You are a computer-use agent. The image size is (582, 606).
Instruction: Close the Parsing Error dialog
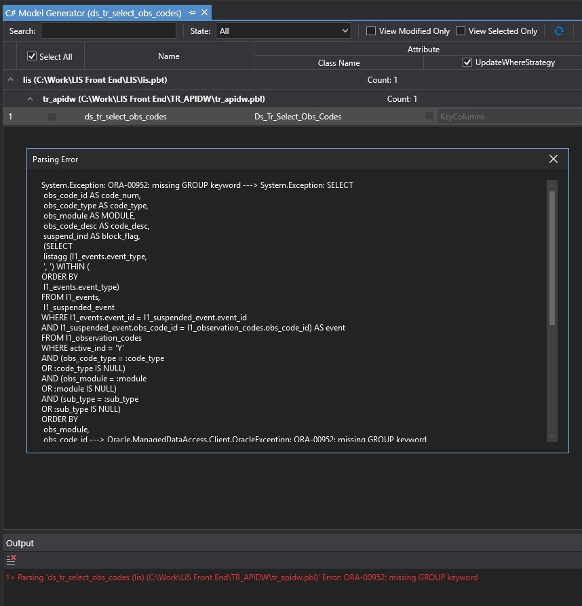click(553, 159)
